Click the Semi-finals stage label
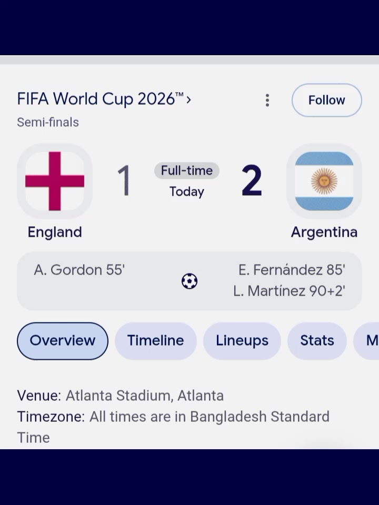Image resolution: width=379 pixels, height=505 pixels. (48, 123)
